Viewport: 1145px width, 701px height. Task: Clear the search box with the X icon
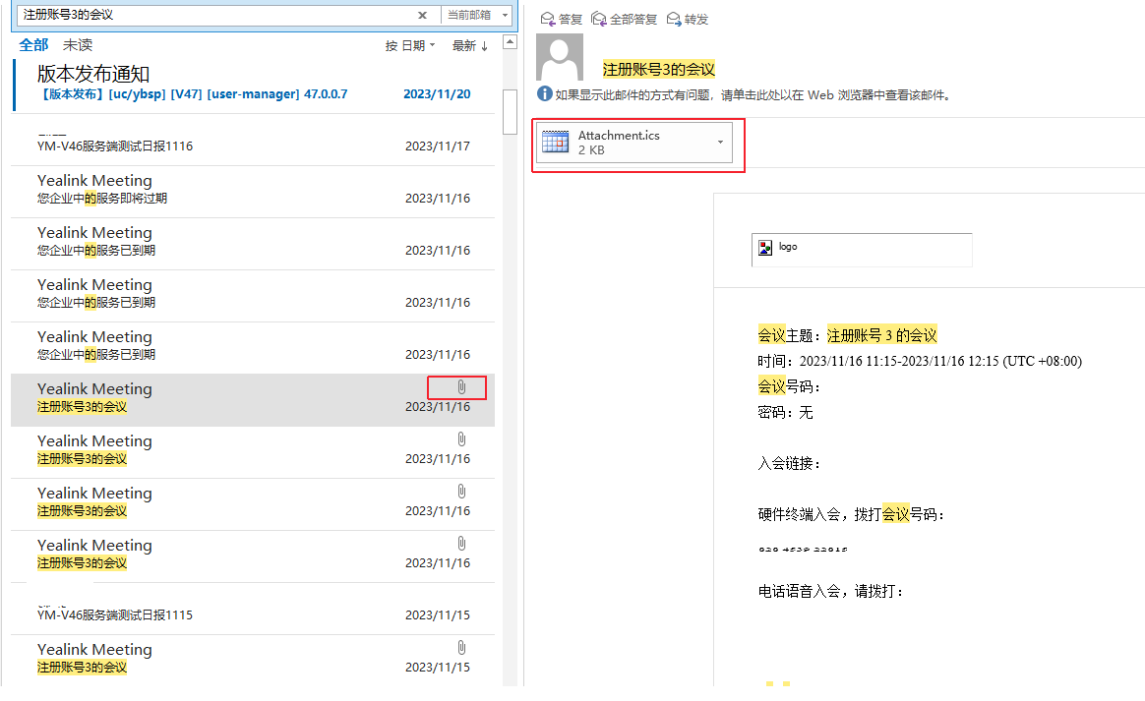tap(422, 15)
